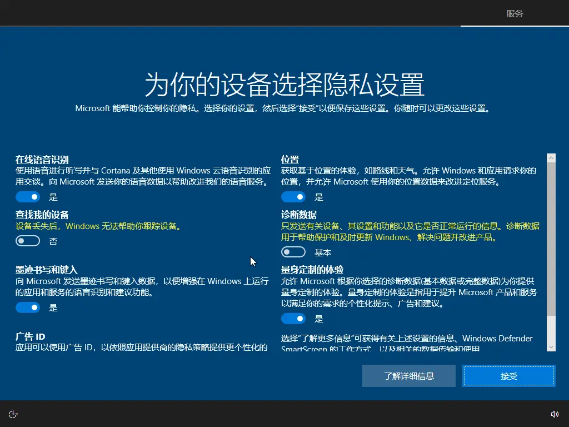Click the yellow text 设备丢失后 description
The width and height of the screenshot is (569, 427).
click(x=98, y=226)
